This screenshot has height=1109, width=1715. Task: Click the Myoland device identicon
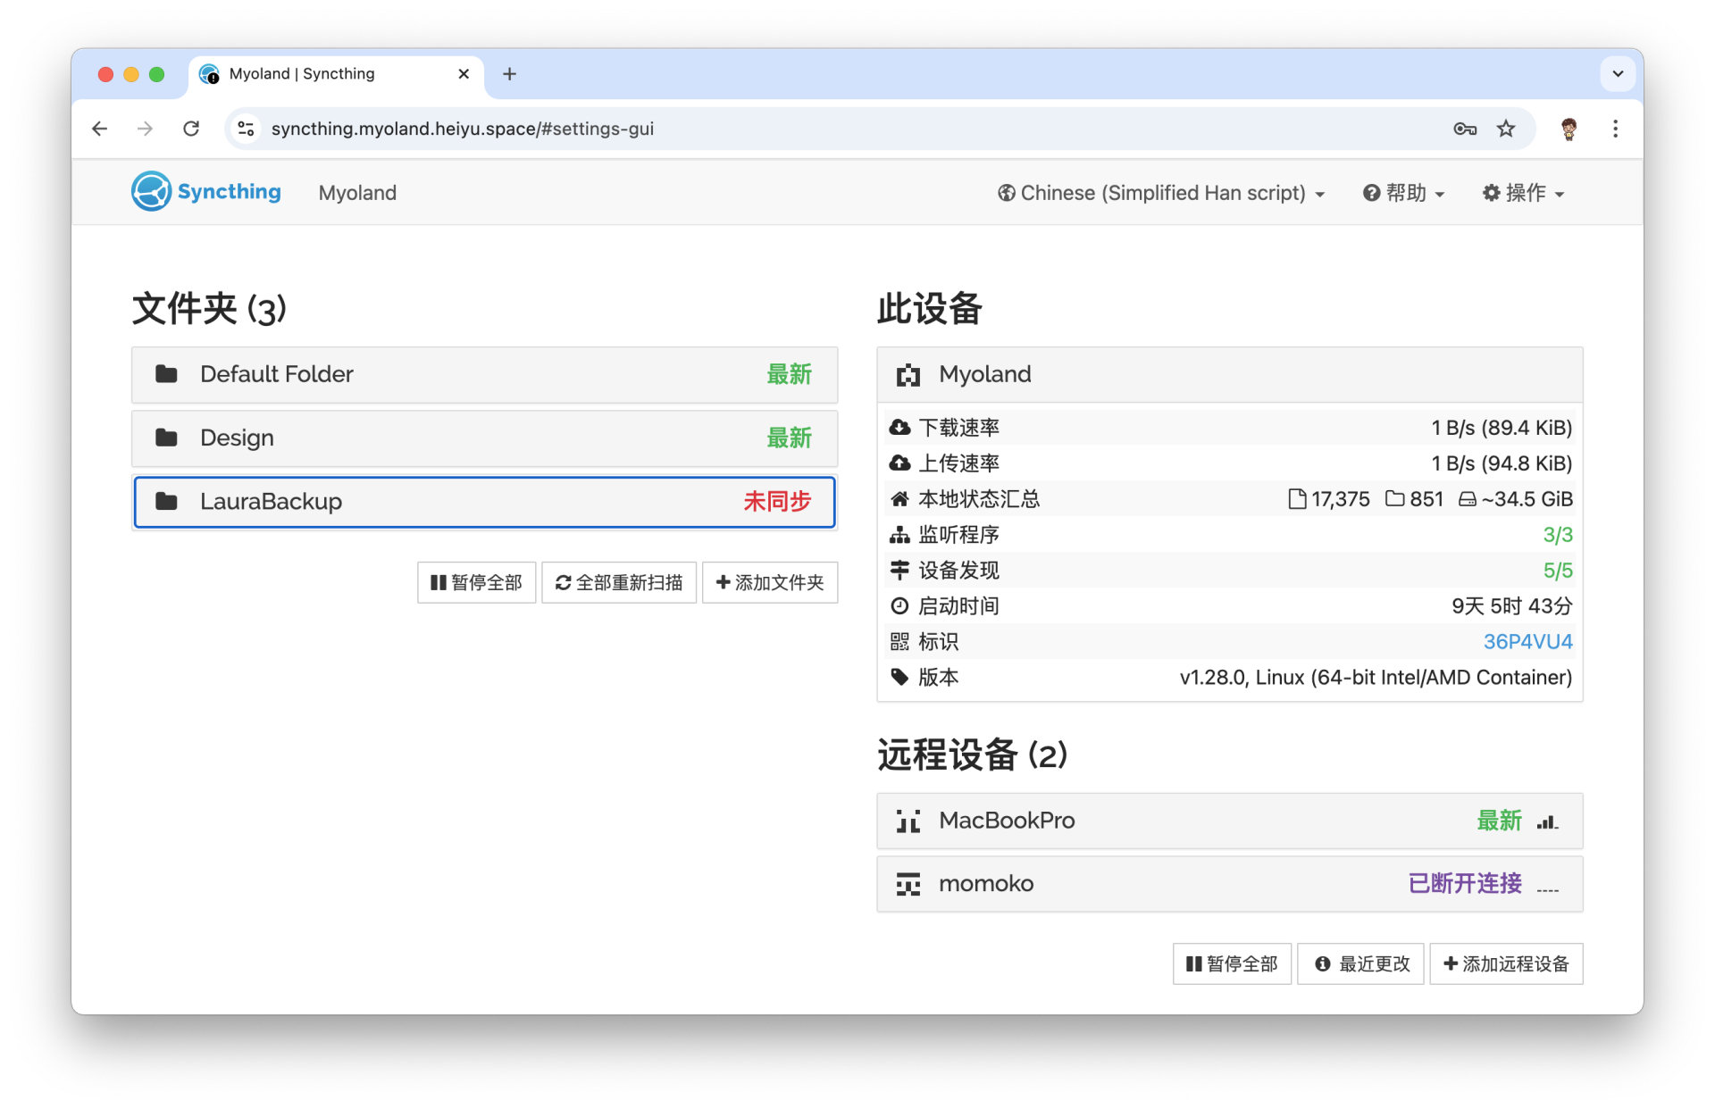(908, 375)
